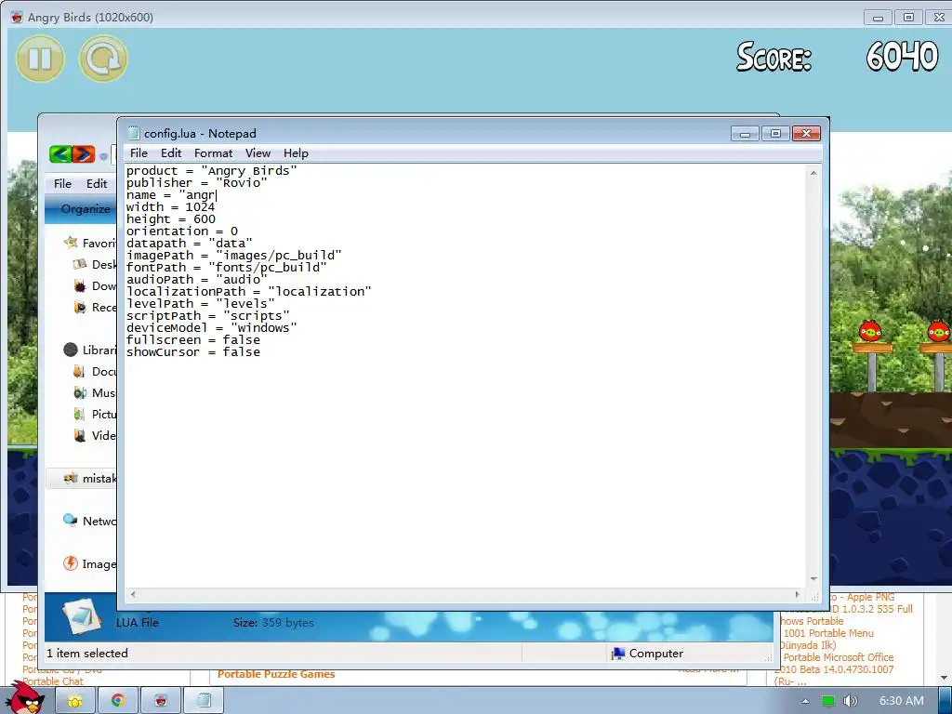Click the width = 1024 line
Viewport: 952px width, 714px height.
tap(170, 207)
